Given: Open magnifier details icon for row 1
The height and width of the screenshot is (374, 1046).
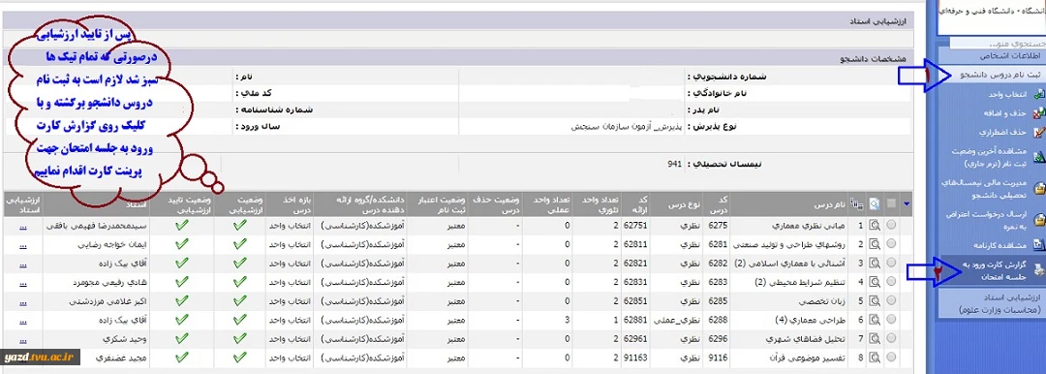Looking at the screenshot, I should (x=875, y=226).
